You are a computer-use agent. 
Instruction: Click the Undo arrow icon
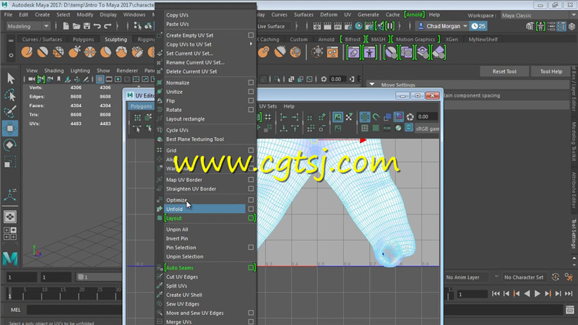click(x=98, y=26)
